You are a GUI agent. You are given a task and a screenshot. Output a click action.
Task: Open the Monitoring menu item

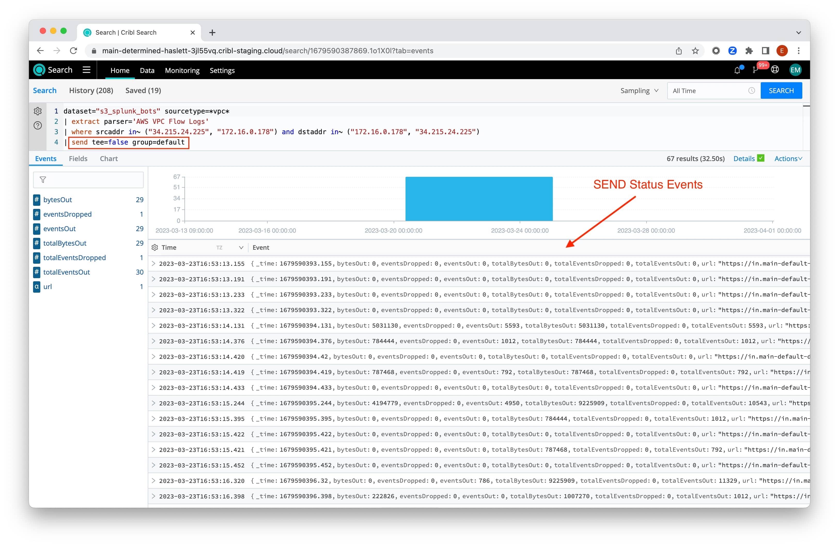182,71
